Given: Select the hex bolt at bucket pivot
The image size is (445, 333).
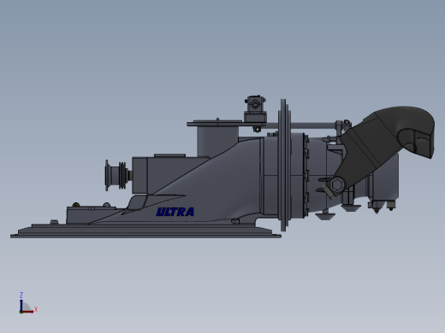Looking at the screenshot, I should [336, 184].
